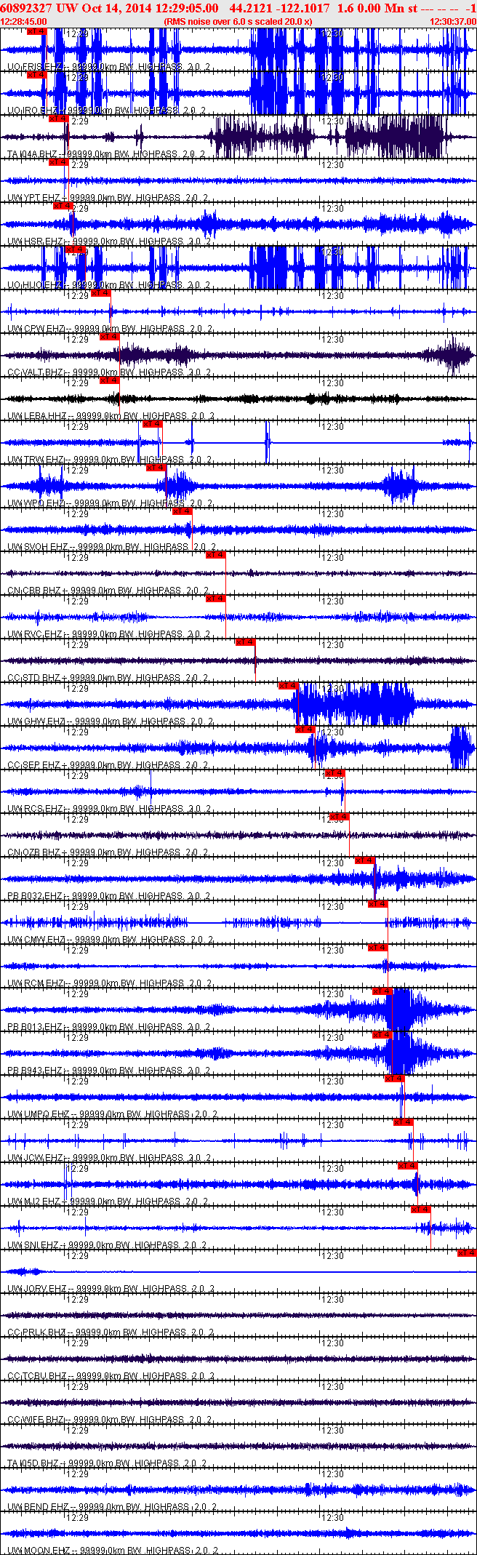The width and height of the screenshot is (477, 1555).
Task: Select the red pick marker on CC.STD trace
Action: tap(246, 643)
